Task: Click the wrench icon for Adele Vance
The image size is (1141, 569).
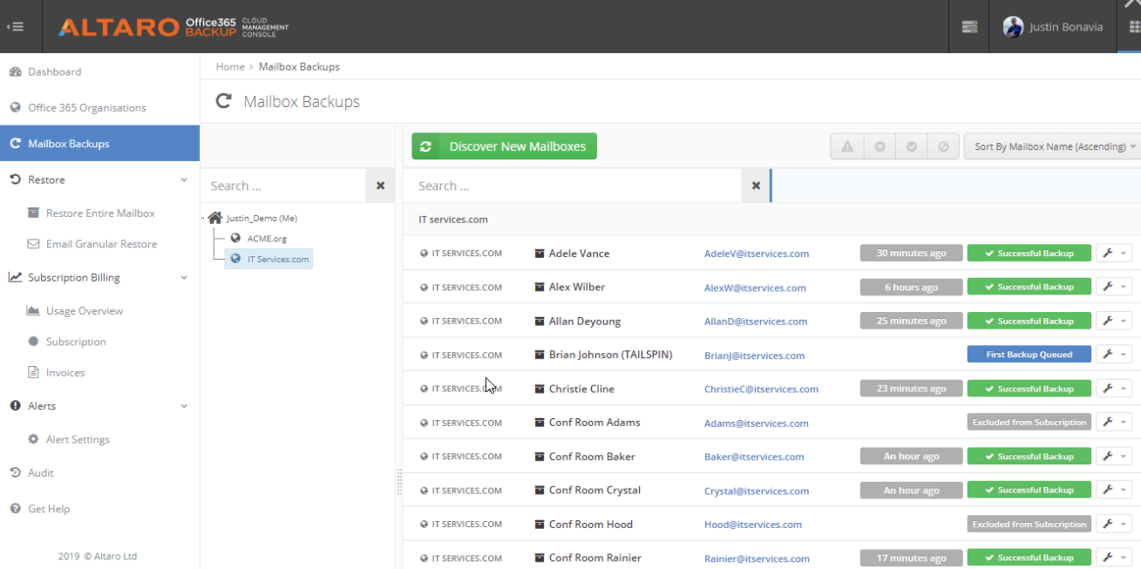Action: (1107, 254)
